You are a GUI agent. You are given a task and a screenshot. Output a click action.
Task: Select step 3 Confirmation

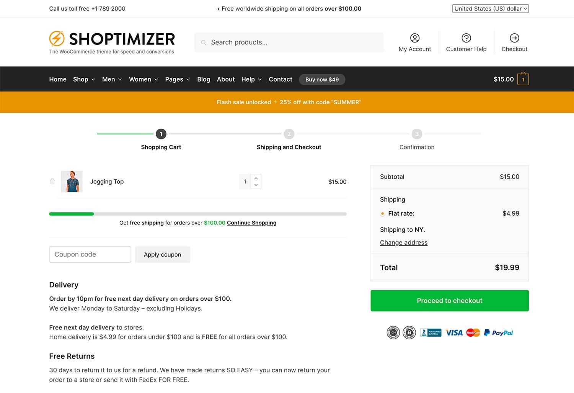417,134
